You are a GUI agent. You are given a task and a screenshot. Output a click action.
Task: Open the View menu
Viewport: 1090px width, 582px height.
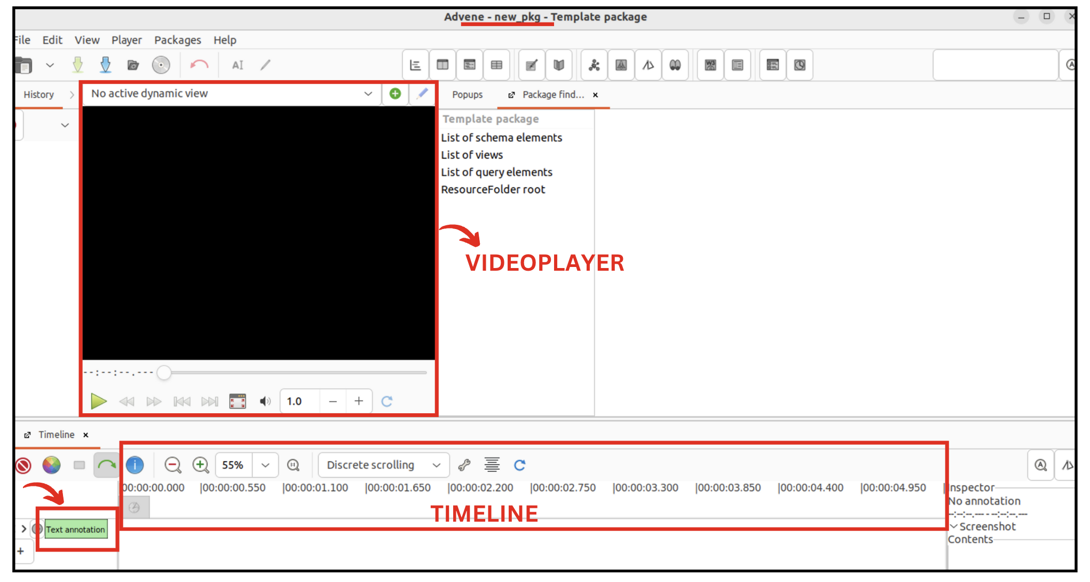[87, 40]
